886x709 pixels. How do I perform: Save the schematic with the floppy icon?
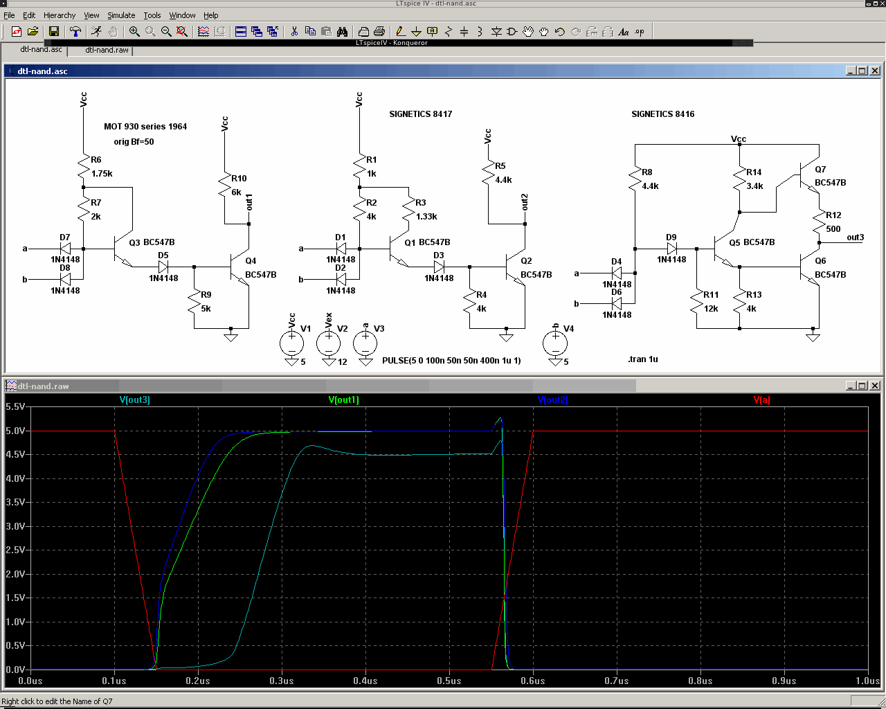click(x=54, y=31)
